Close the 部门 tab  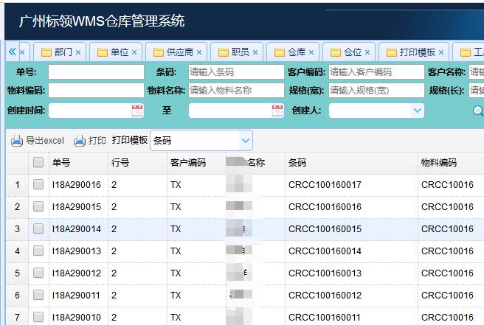78,52
